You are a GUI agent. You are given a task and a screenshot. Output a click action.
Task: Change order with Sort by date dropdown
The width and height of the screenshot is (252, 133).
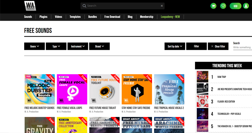tap(175, 46)
